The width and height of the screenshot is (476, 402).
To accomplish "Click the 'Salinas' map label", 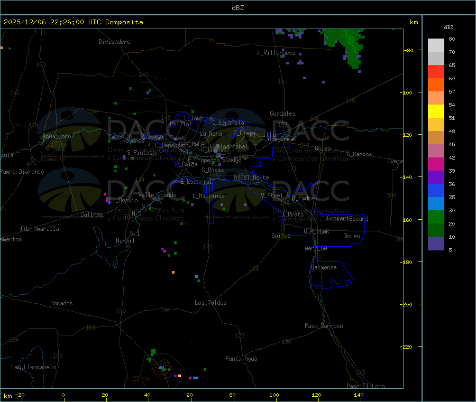I will click(x=91, y=214).
